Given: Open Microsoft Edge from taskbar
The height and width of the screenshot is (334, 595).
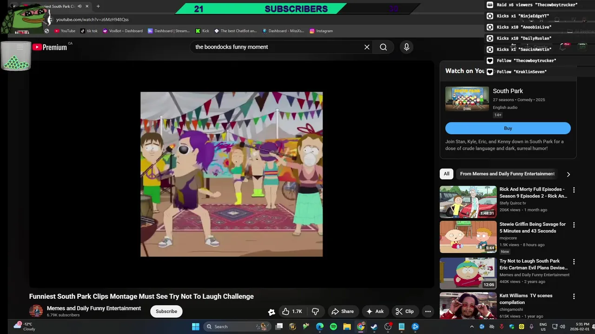Looking at the screenshot, I should tap(320, 327).
